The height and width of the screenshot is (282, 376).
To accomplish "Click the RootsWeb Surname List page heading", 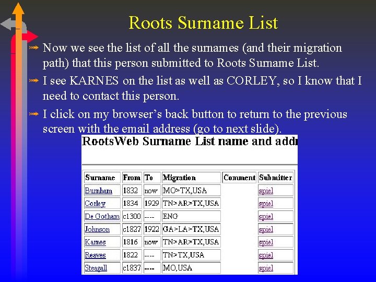I will 190,141.
